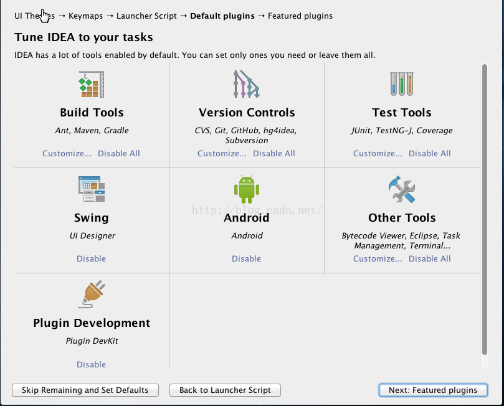
Task: Select the Keymaps wizard step
Action: tap(85, 16)
